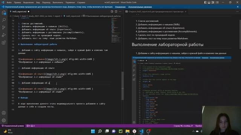Click the study_2021-2022_os-intro breadcrumb

tap(41, 16)
